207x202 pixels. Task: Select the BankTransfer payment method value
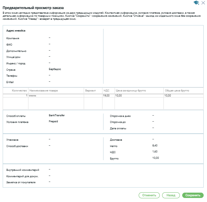pyautogui.click(x=57, y=115)
